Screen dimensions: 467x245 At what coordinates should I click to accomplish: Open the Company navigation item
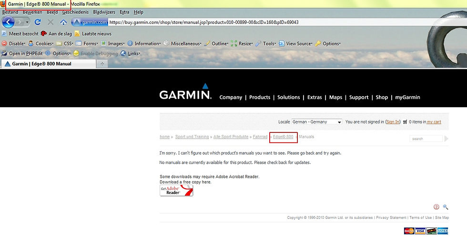[x=231, y=97]
